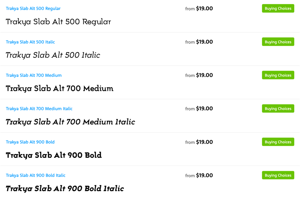The width and height of the screenshot is (301, 199).
Task: Click the $19.00 price for 500 Regular
Action: point(204,9)
